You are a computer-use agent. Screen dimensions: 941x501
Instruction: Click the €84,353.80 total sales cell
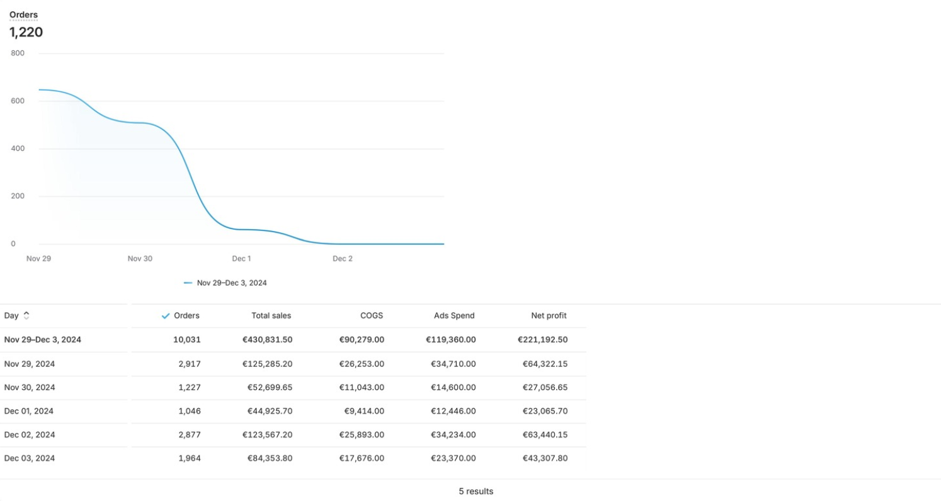pyautogui.click(x=270, y=459)
